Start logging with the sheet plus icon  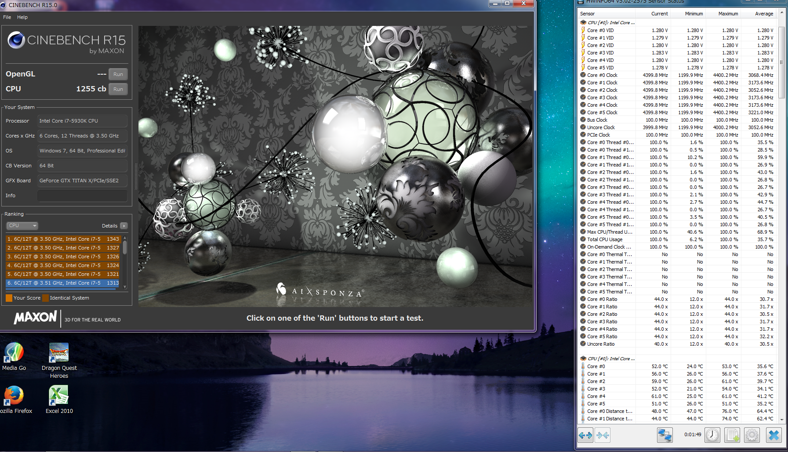click(732, 435)
